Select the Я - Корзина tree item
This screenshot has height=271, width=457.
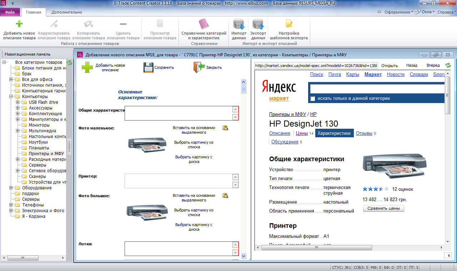34,216
